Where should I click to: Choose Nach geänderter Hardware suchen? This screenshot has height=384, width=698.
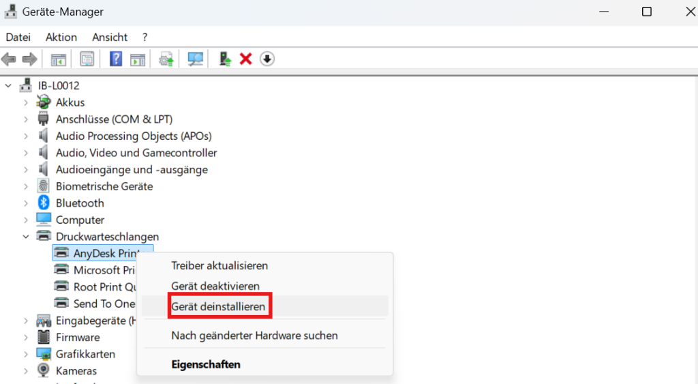tap(265, 336)
